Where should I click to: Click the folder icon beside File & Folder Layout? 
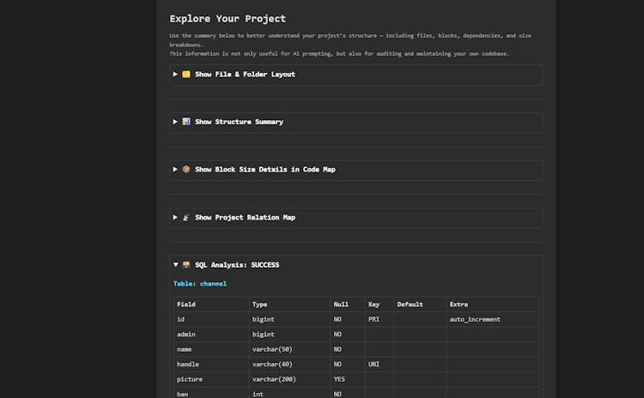[186, 75]
